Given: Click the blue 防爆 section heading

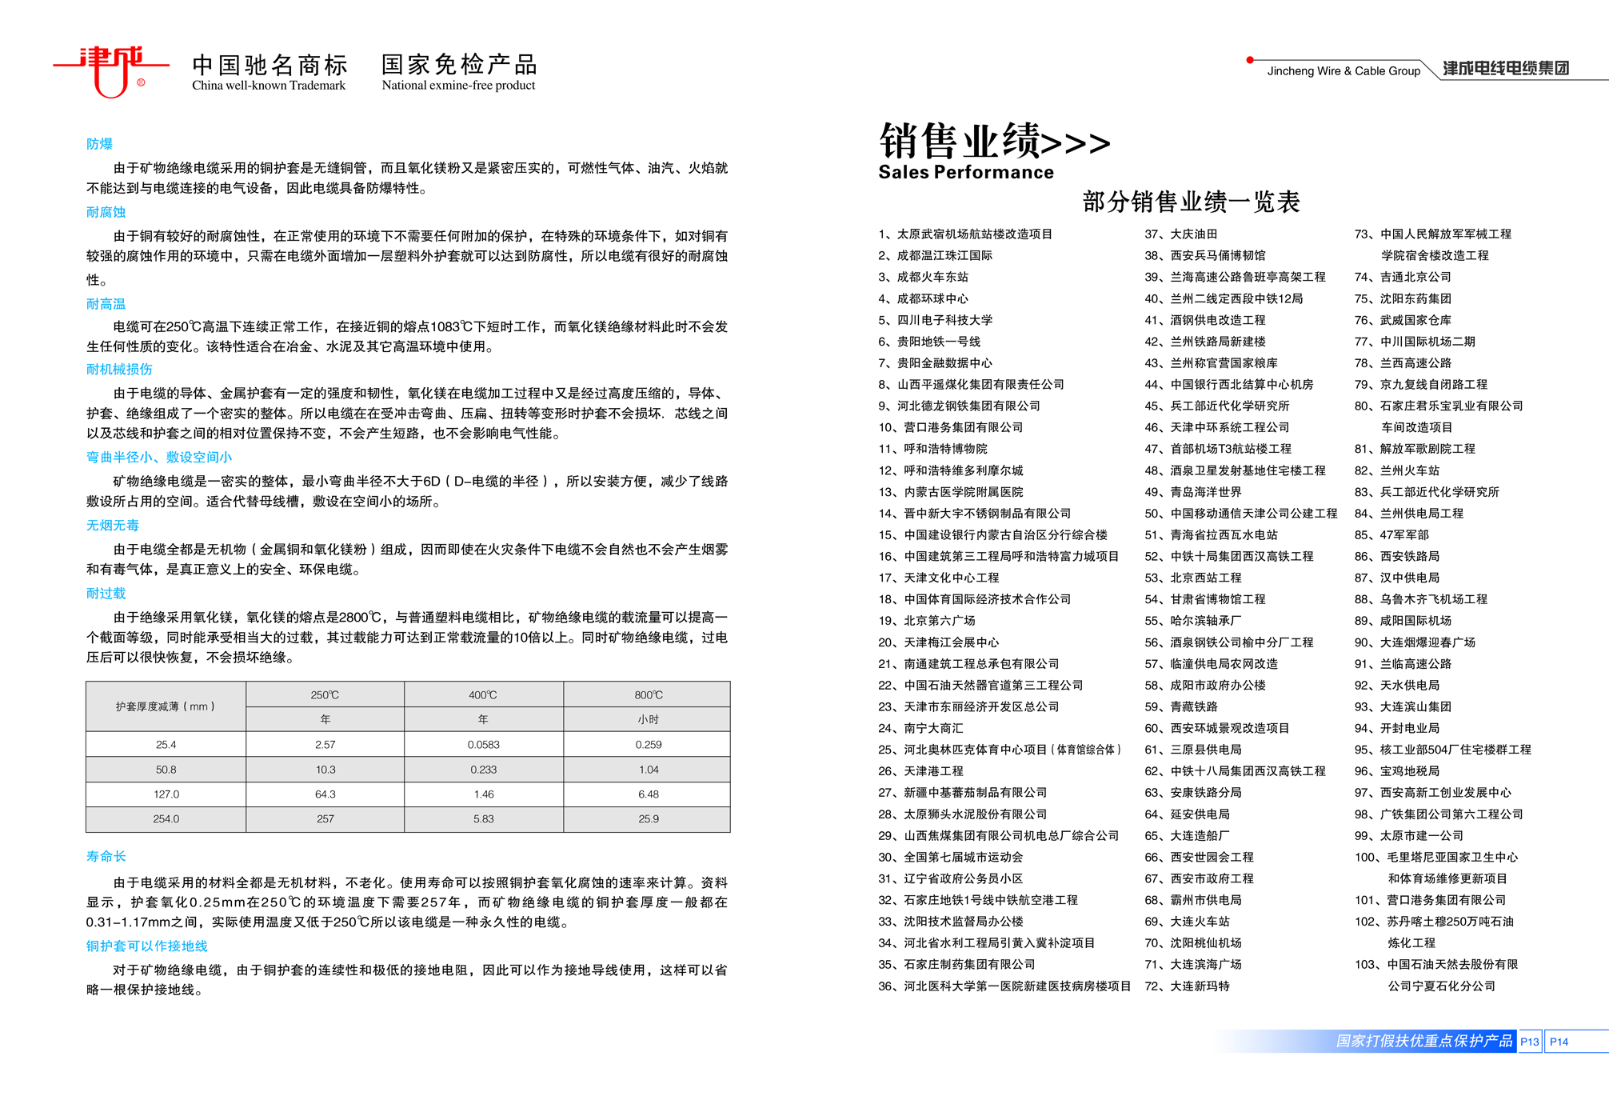Looking at the screenshot, I should (x=99, y=144).
